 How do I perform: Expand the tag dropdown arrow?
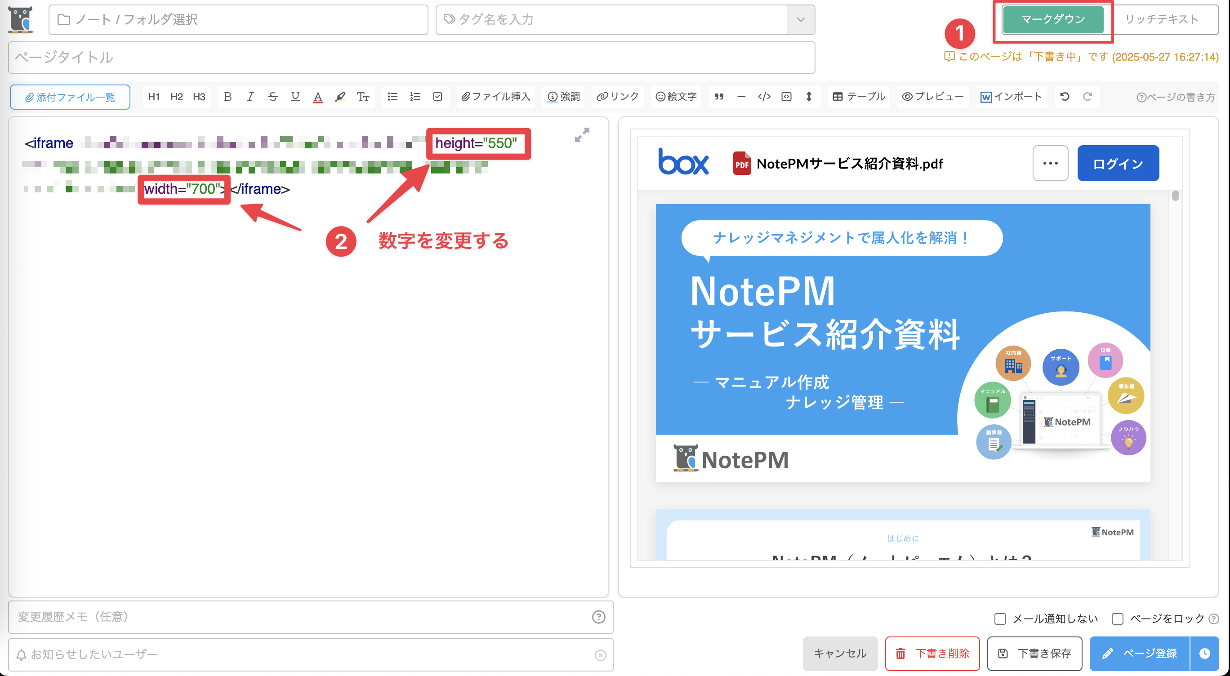pos(801,20)
